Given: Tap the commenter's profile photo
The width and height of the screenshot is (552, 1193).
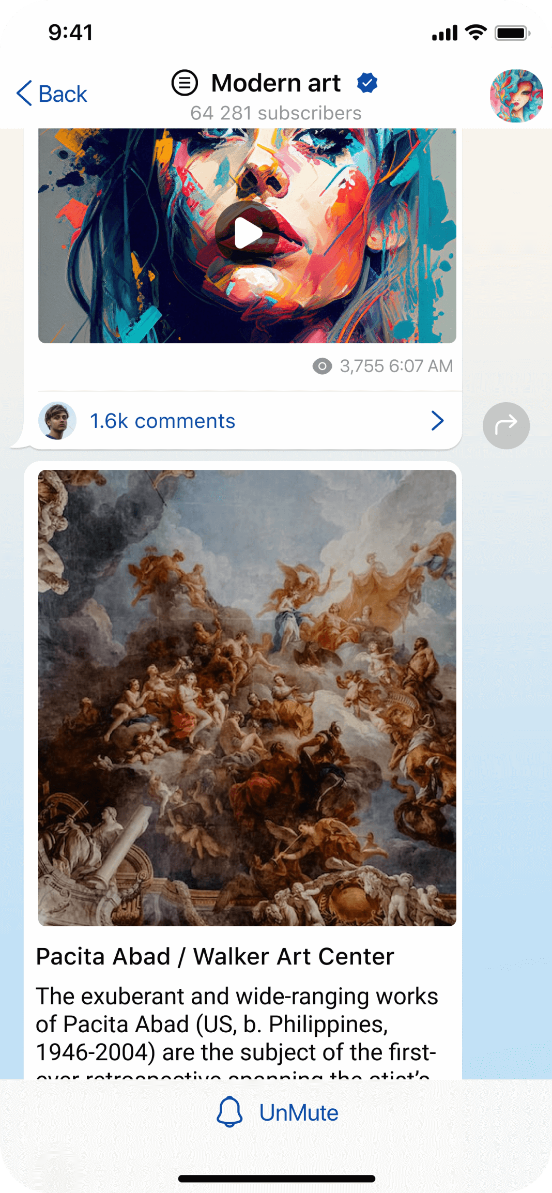Looking at the screenshot, I should pyautogui.click(x=57, y=421).
